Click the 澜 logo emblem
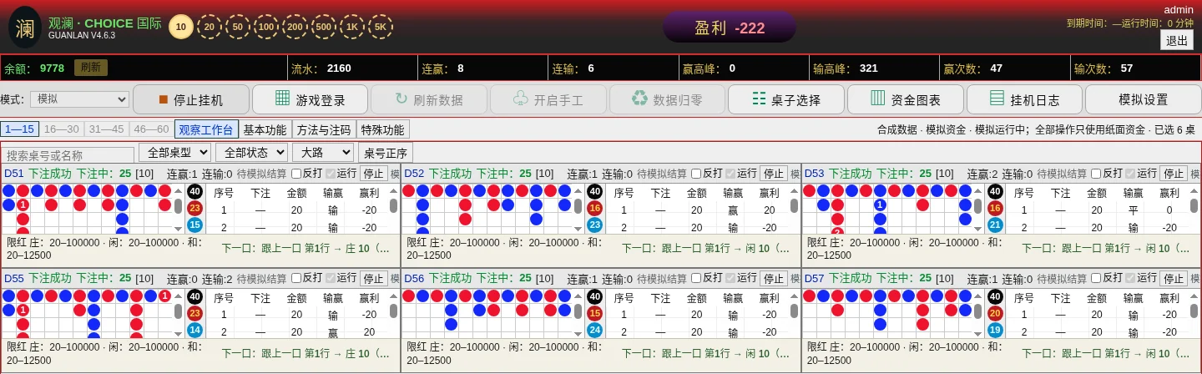Image resolution: width=1202 pixels, height=374 pixels. coord(25,28)
